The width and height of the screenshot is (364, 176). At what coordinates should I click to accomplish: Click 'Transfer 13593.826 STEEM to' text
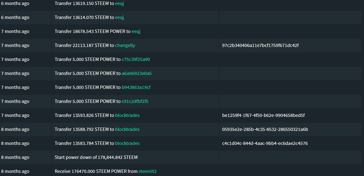point(84,115)
